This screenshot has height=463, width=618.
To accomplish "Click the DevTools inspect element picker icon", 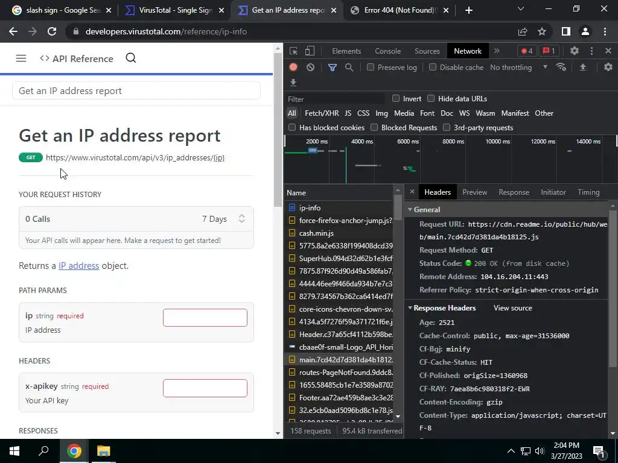I will 293,51.
